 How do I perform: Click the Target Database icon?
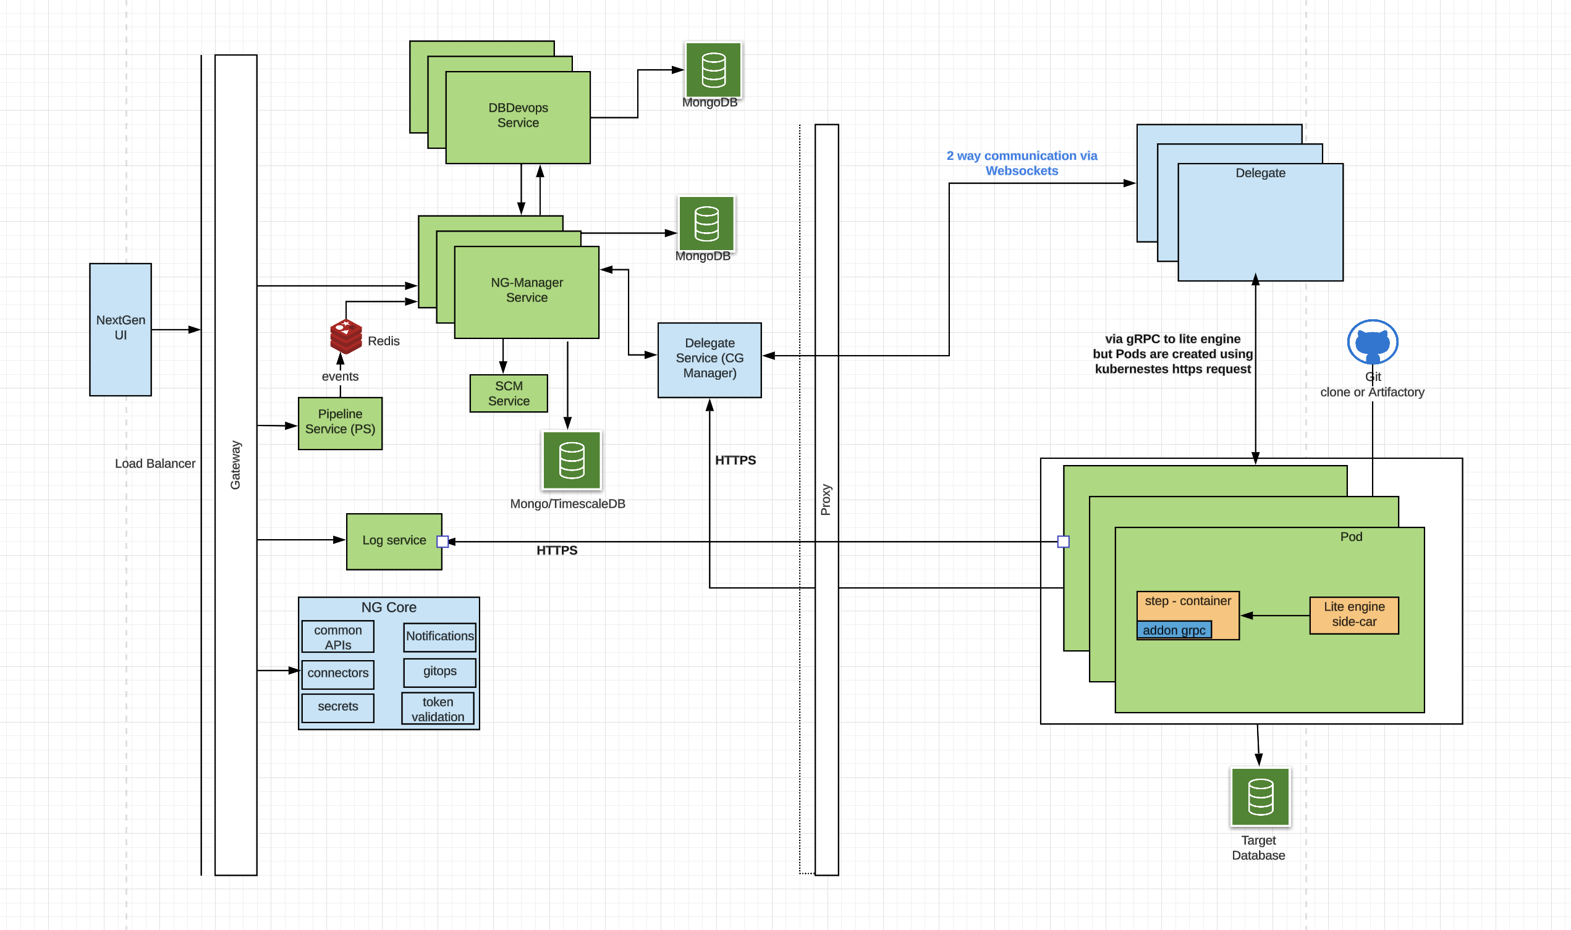click(x=1260, y=797)
